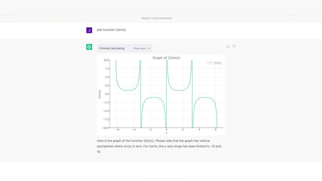
Task: Open the Show work chevron
Action: [149, 48]
